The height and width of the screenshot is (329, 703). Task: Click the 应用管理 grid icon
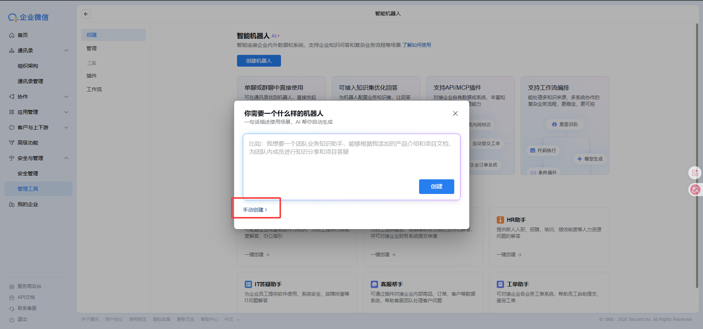point(12,112)
